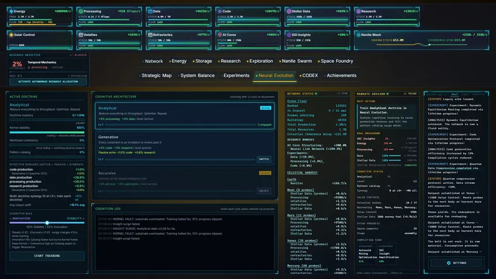Click the Stability bias label
This screenshot has width=496, height=279.
(x=76, y=218)
